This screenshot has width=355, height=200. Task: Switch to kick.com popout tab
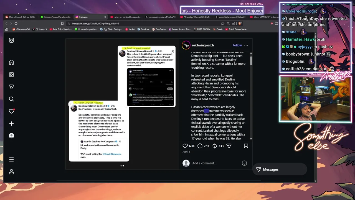click(x=55, y=17)
